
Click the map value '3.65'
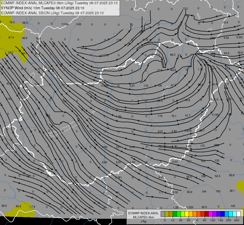coord(79,24)
